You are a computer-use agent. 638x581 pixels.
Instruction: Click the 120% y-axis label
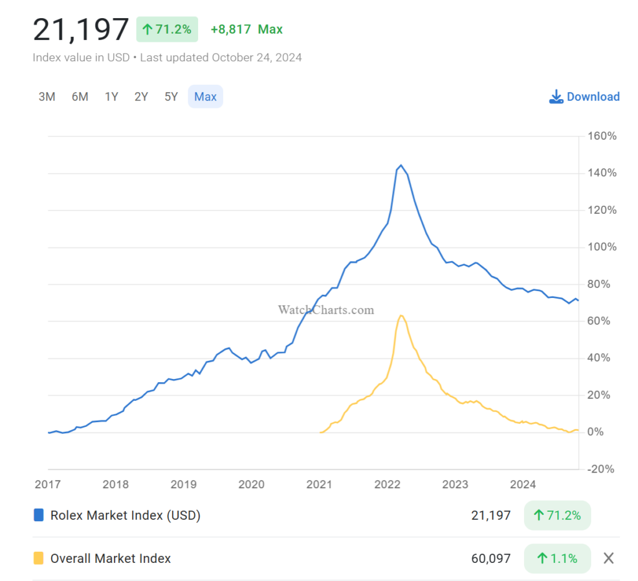click(602, 210)
